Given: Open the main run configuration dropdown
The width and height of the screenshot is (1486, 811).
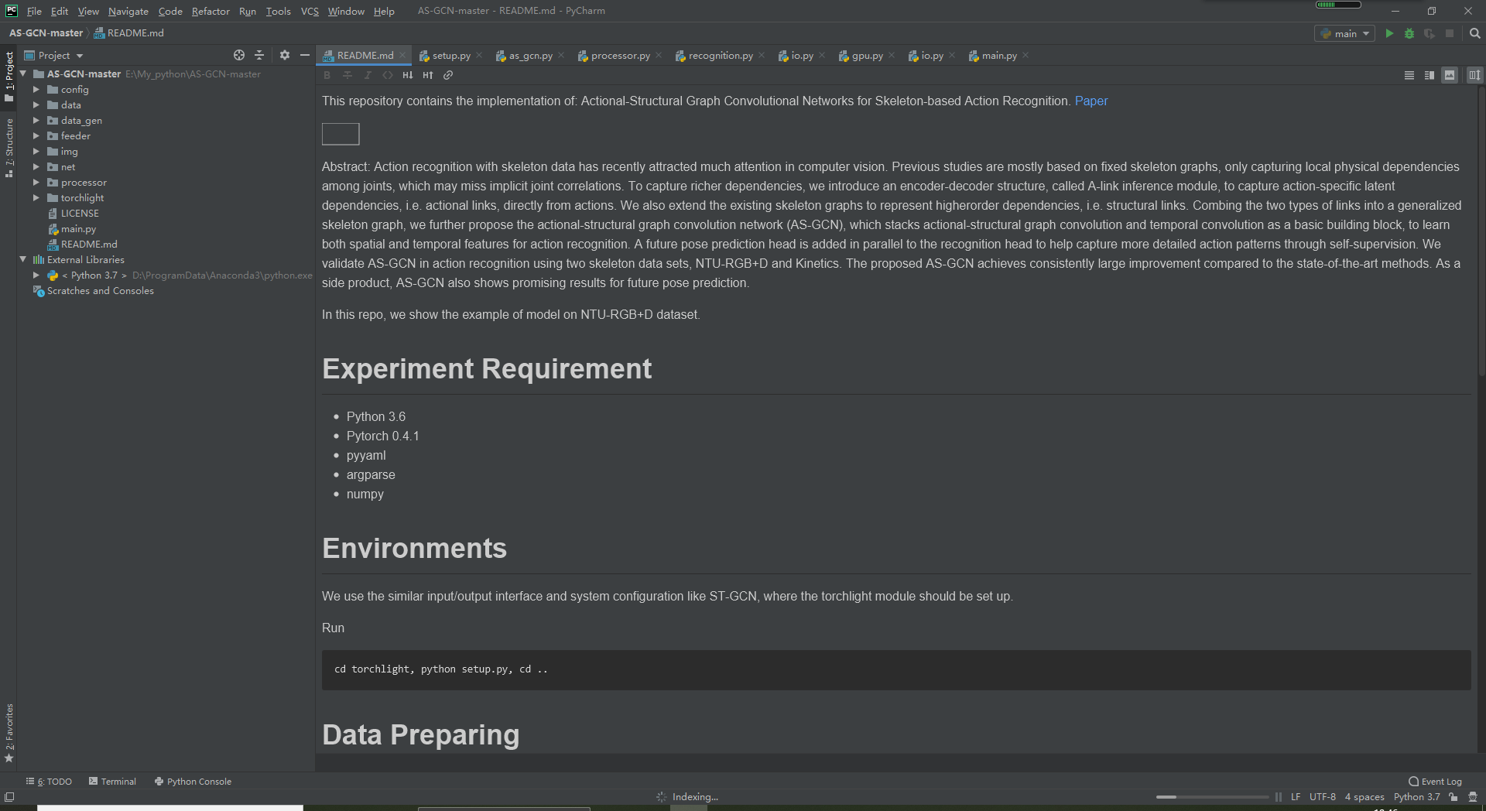Looking at the screenshot, I should pyautogui.click(x=1344, y=33).
